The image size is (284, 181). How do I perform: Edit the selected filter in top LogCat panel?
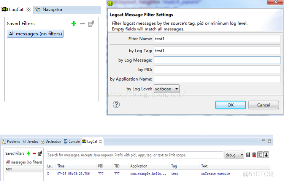pos(91,24)
